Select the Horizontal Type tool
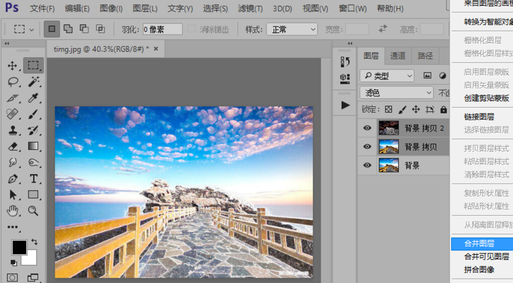The height and width of the screenshot is (283, 513). pos(33,178)
